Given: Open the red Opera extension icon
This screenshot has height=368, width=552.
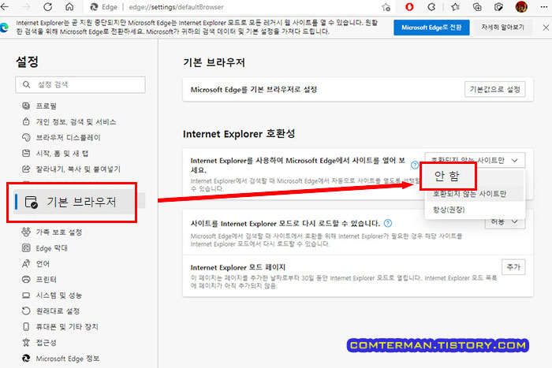Looking at the screenshot, I should (x=409, y=6).
